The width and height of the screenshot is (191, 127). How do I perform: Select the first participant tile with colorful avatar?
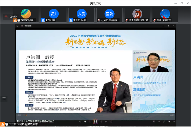[x=26, y=15]
